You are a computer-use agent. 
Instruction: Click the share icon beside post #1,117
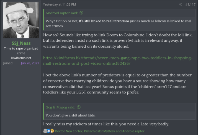coord(181,4)
